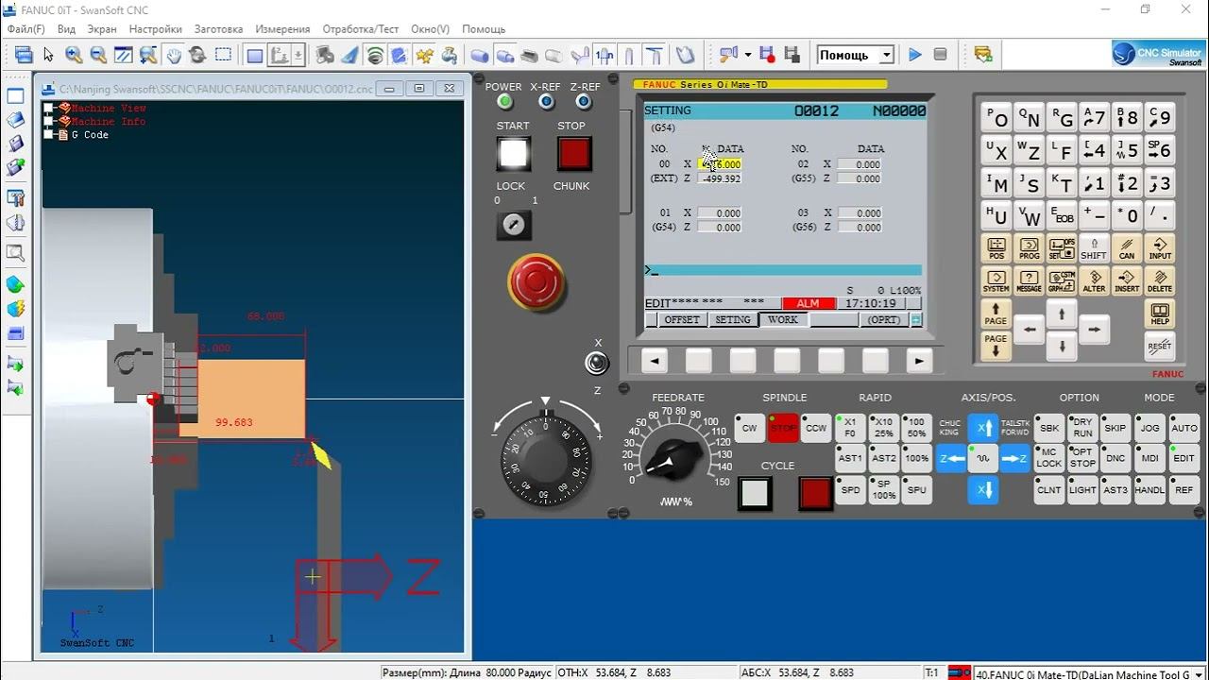This screenshot has height=680, width=1209.
Task: Click the white cycle start button
Action: pyautogui.click(x=755, y=494)
